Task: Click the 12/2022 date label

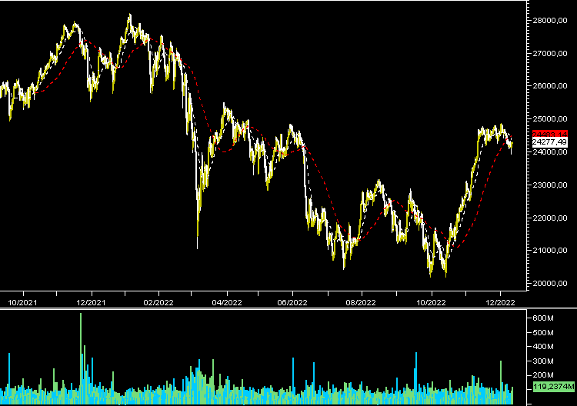Action: point(500,303)
